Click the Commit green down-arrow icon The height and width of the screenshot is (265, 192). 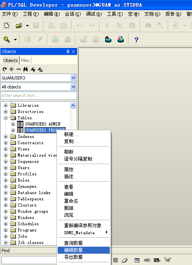(55, 39)
